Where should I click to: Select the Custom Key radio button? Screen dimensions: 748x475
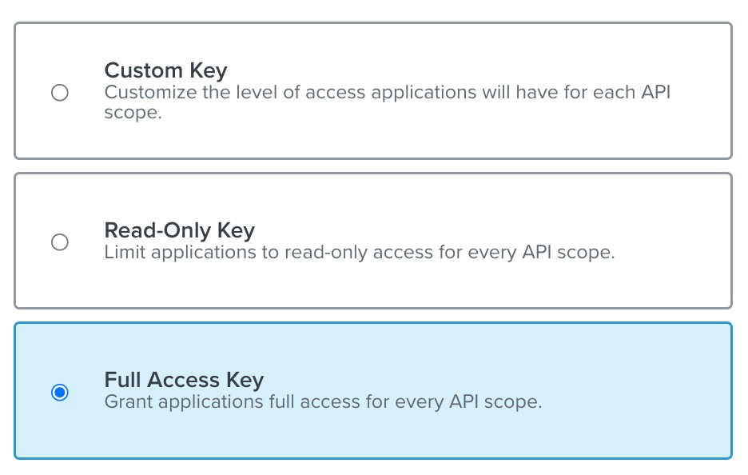point(60,93)
